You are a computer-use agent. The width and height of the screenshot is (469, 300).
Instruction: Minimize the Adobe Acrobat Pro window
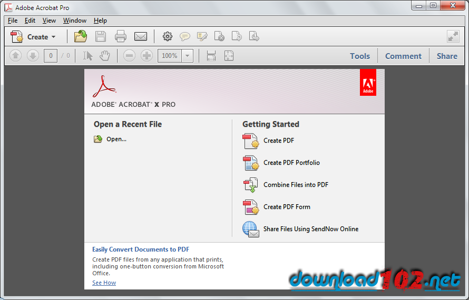pyautogui.click(x=419, y=6)
